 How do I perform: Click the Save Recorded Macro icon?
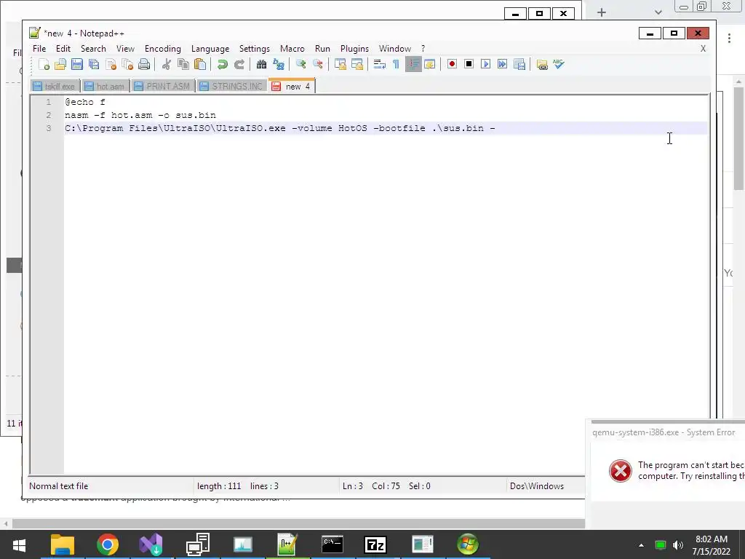tap(519, 64)
